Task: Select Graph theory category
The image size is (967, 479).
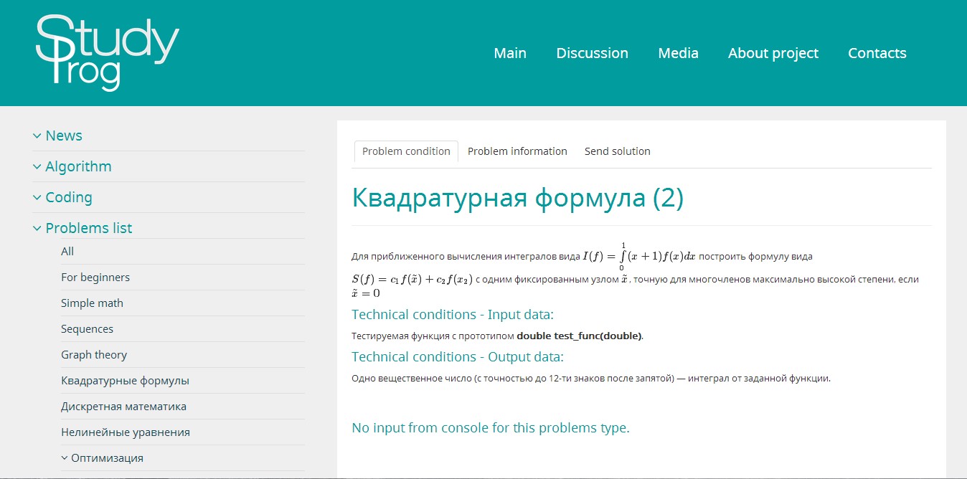Action: (x=94, y=354)
